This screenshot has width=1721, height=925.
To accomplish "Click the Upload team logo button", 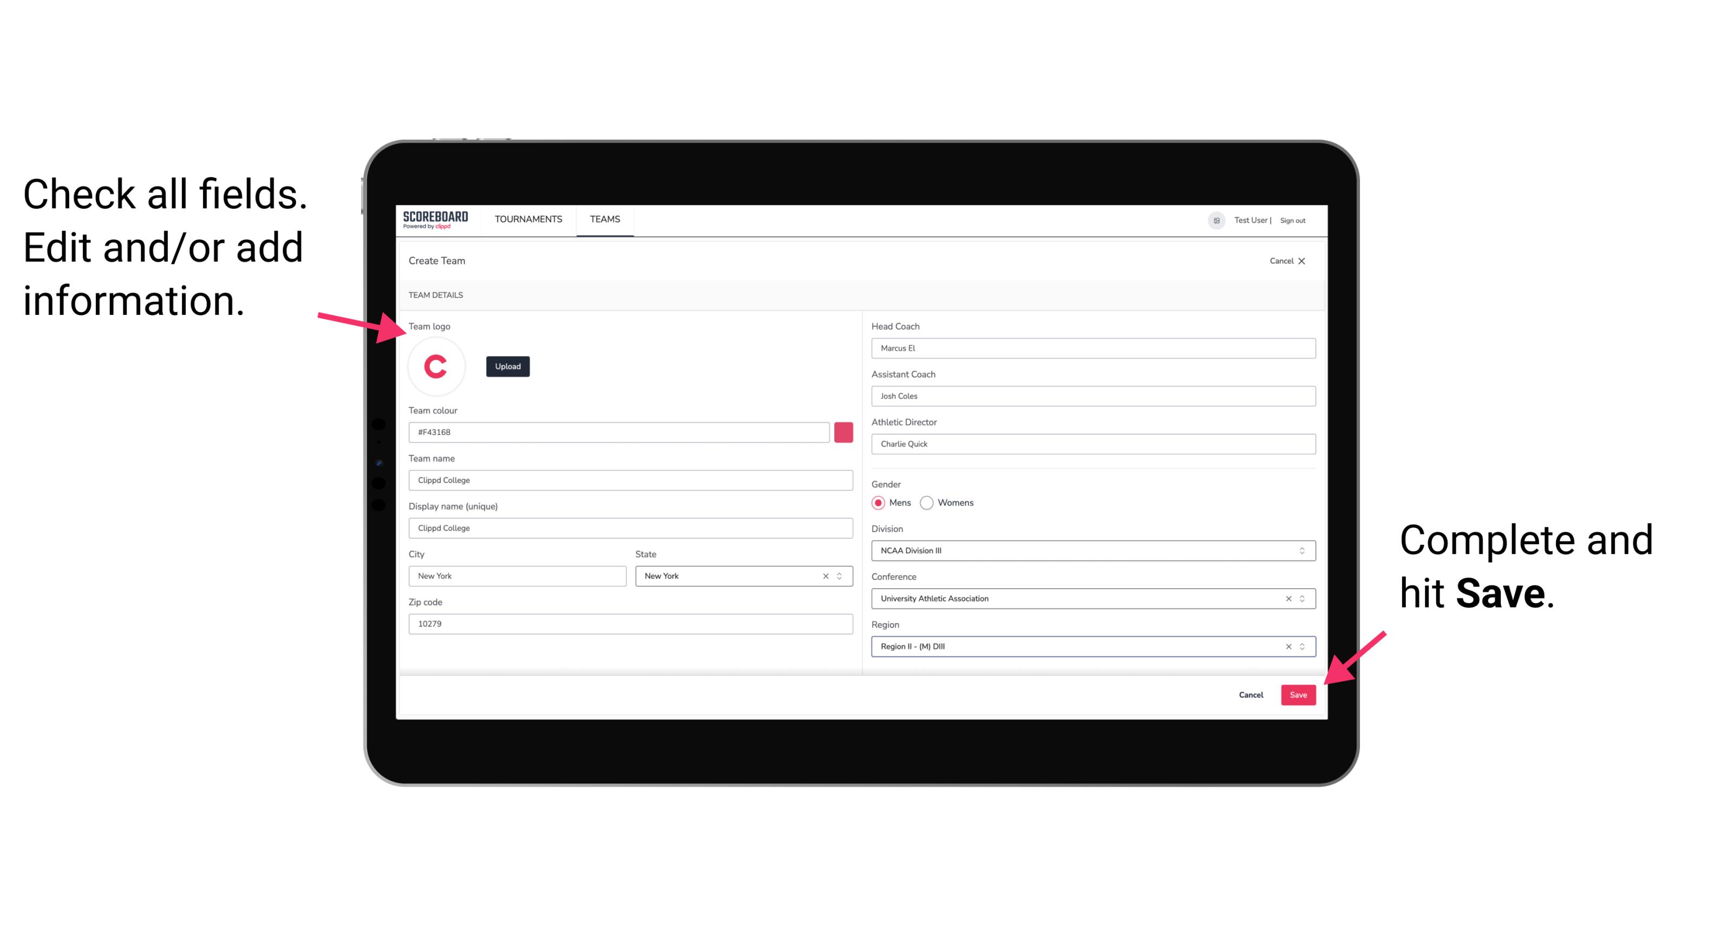I will (506, 366).
